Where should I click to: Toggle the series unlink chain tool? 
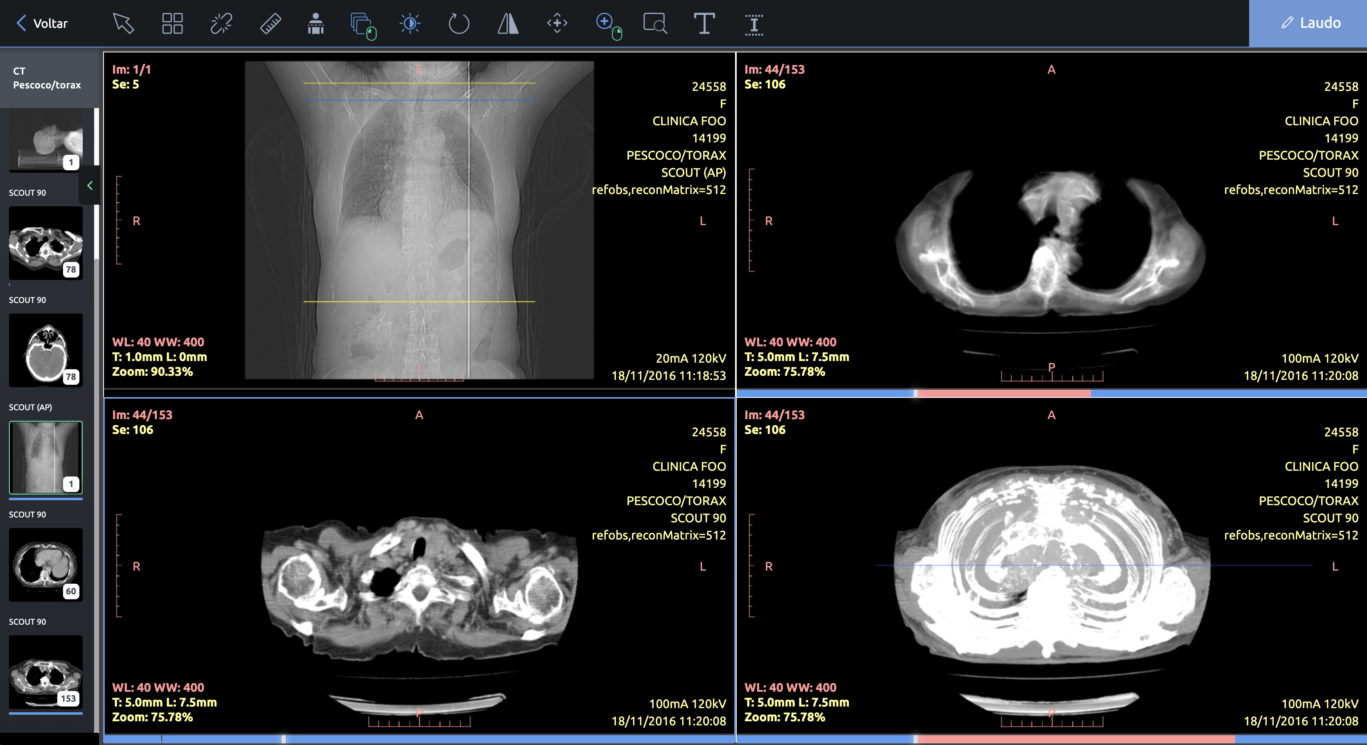tap(221, 23)
